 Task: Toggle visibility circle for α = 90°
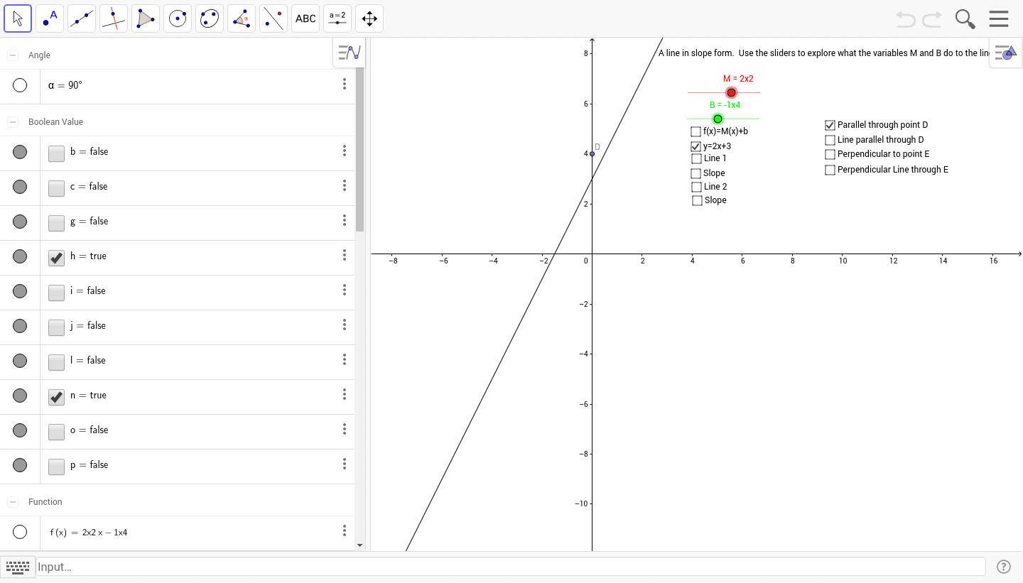click(20, 85)
